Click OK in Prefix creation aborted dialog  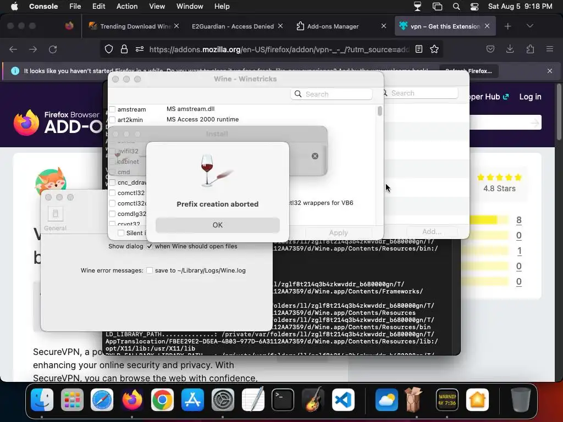click(218, 225)
